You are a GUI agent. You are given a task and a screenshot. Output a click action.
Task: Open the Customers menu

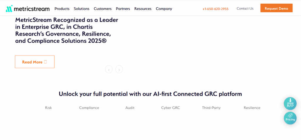tap(103, 9)
